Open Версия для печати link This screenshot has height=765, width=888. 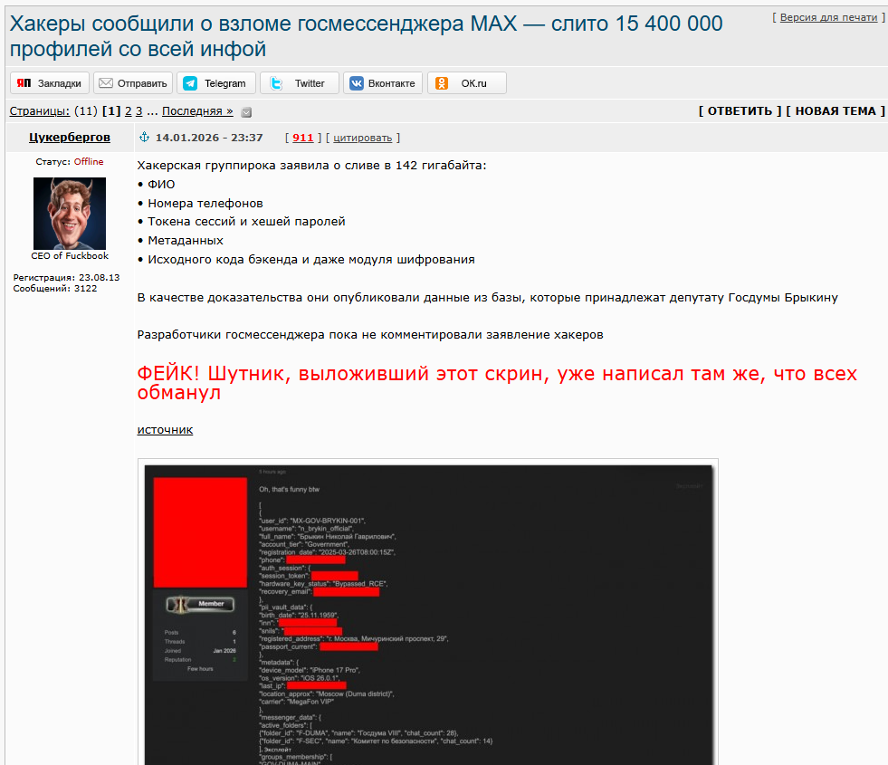(x=828, y=17)
